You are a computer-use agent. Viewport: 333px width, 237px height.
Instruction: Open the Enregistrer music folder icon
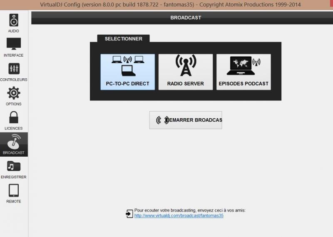pyautogui.click(x=14, y=166)
